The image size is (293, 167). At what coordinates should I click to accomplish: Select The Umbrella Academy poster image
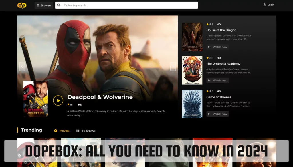coord(192,71)
